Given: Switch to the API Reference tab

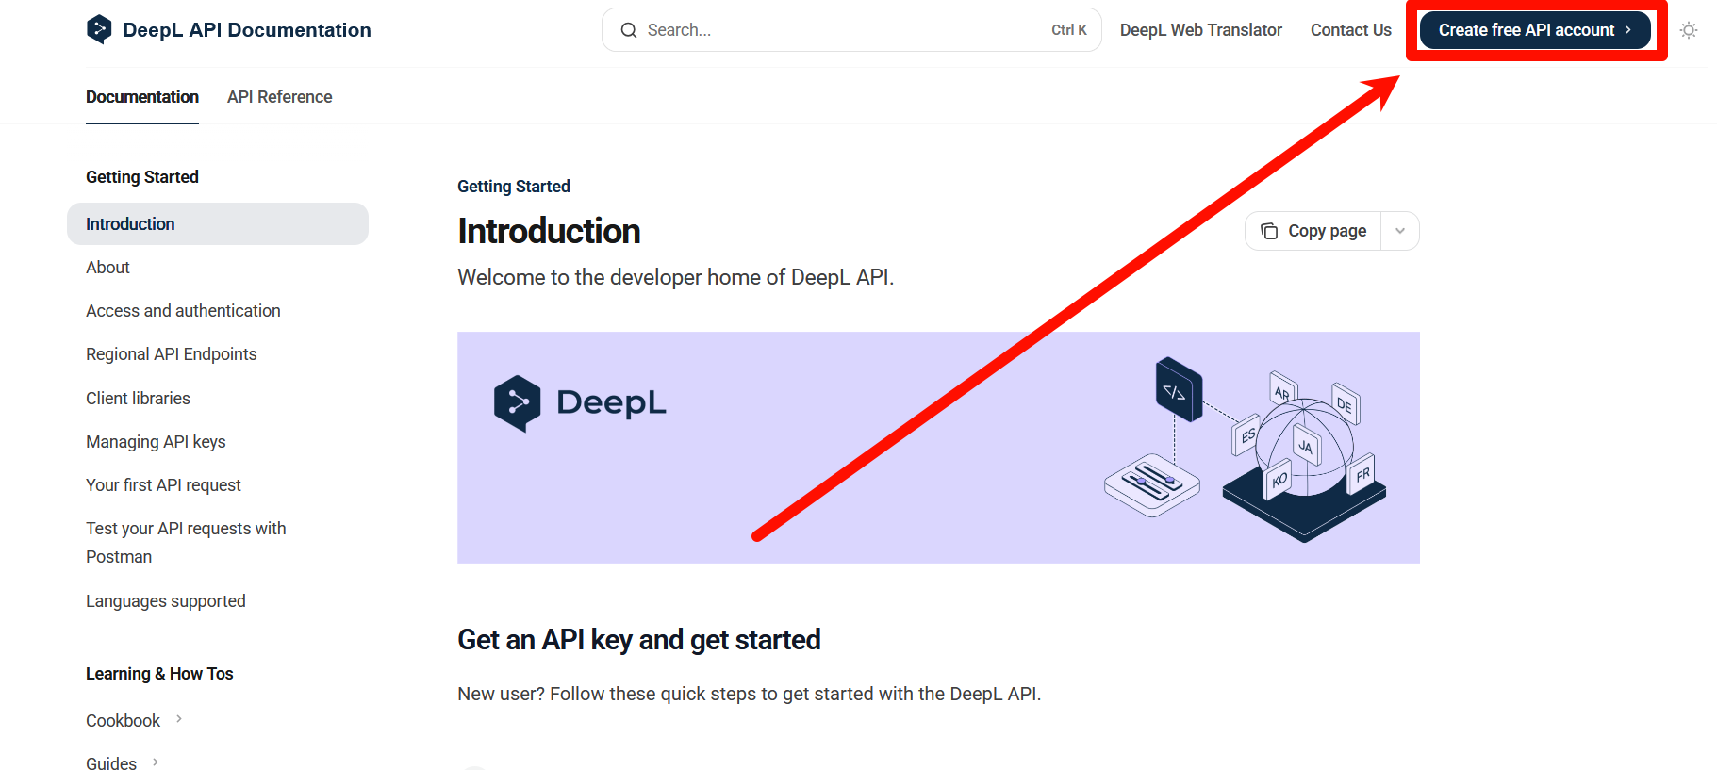Looking at the screenshot, I should (279, 97).
